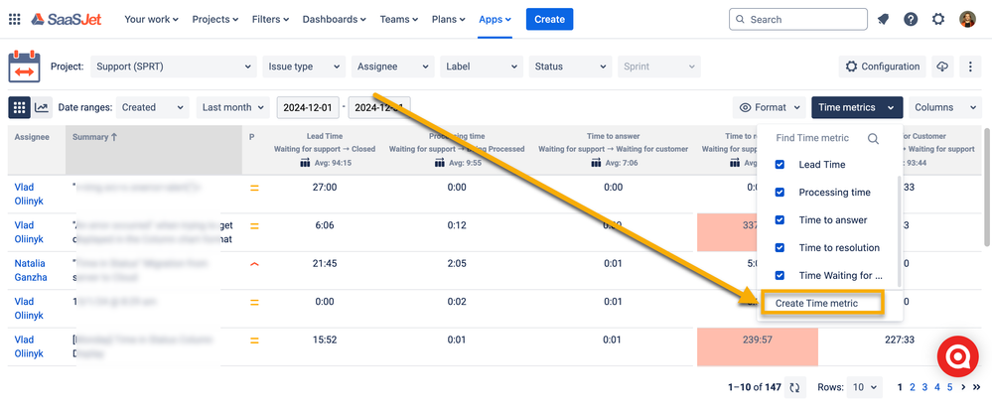Image resolution: width=992 pixels, height=410 pixels.
Task: Click the 227:33 cell
Action: 899,340
